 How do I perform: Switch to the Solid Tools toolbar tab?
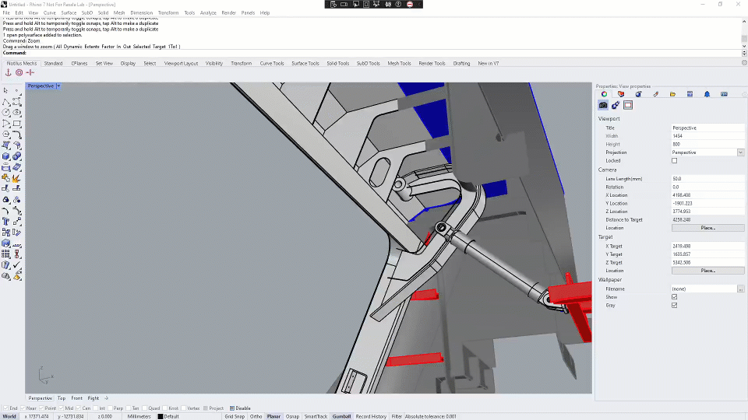[x=337, y=63]
